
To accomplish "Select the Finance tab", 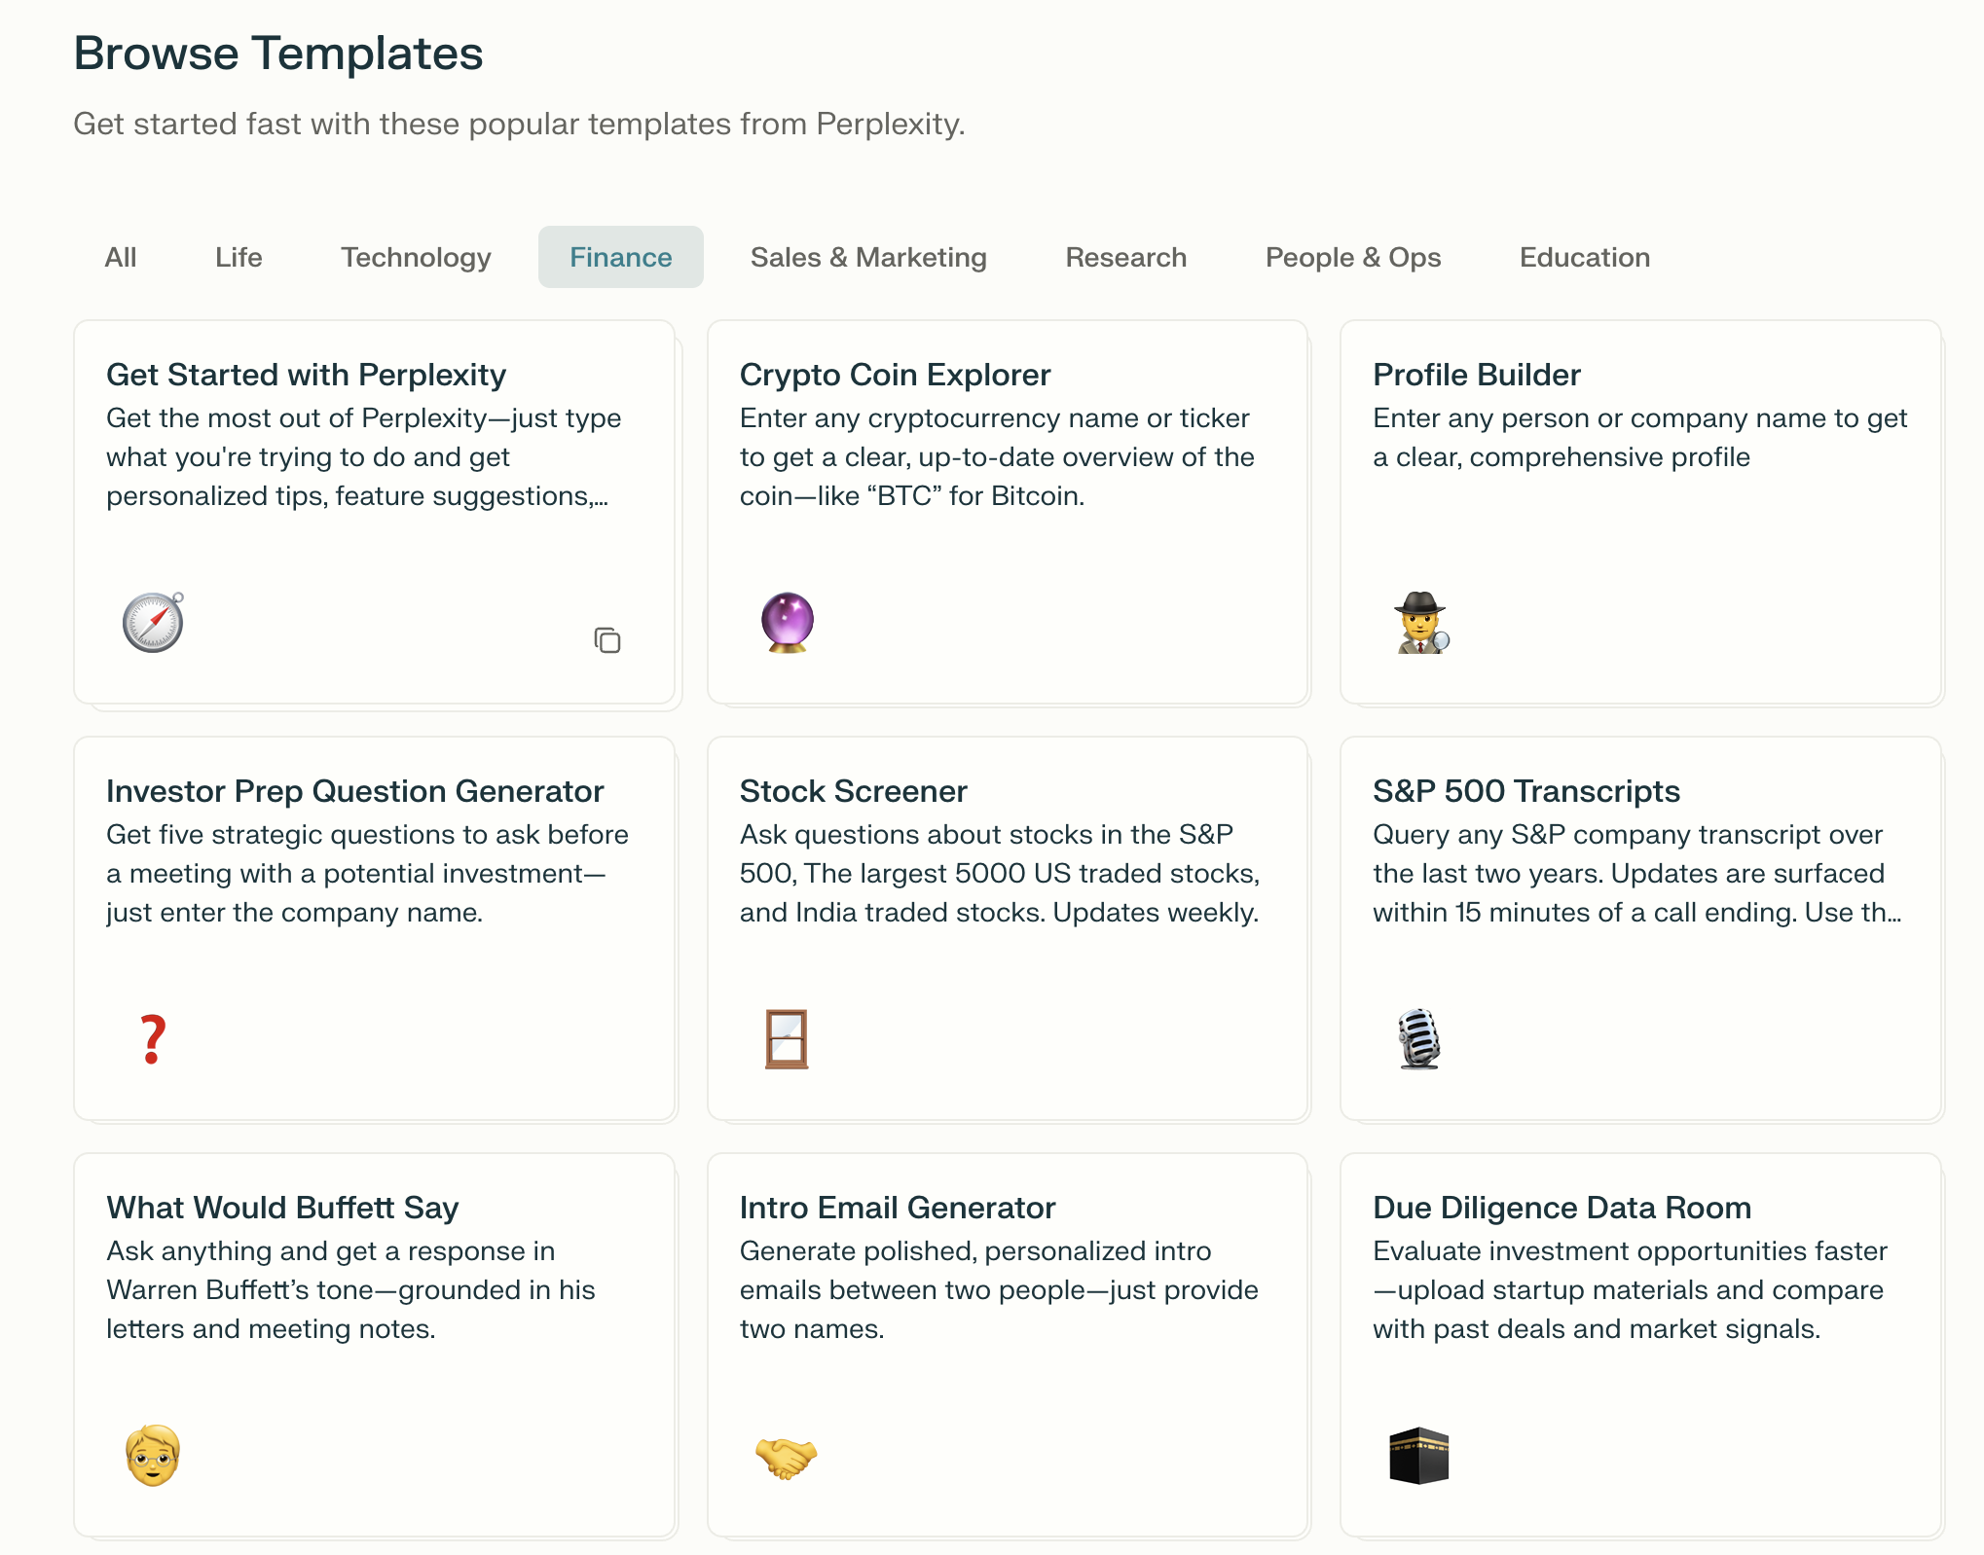I will 621,257.
